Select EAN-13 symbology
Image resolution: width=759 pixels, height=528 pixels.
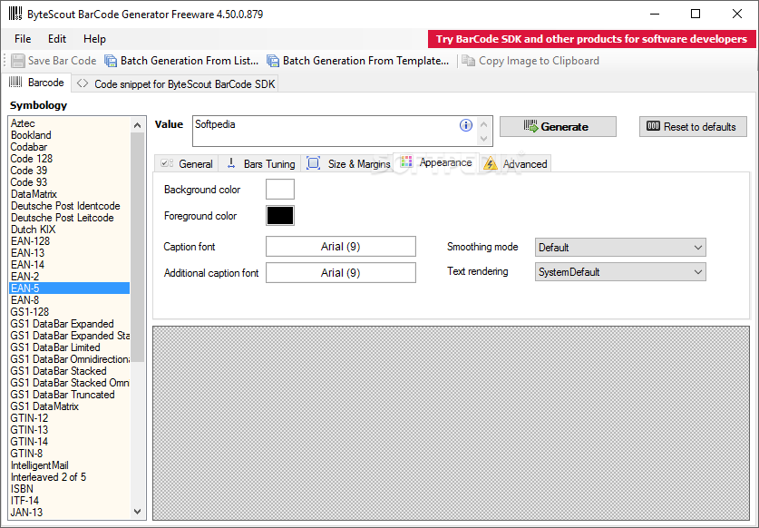pos(69,253)
